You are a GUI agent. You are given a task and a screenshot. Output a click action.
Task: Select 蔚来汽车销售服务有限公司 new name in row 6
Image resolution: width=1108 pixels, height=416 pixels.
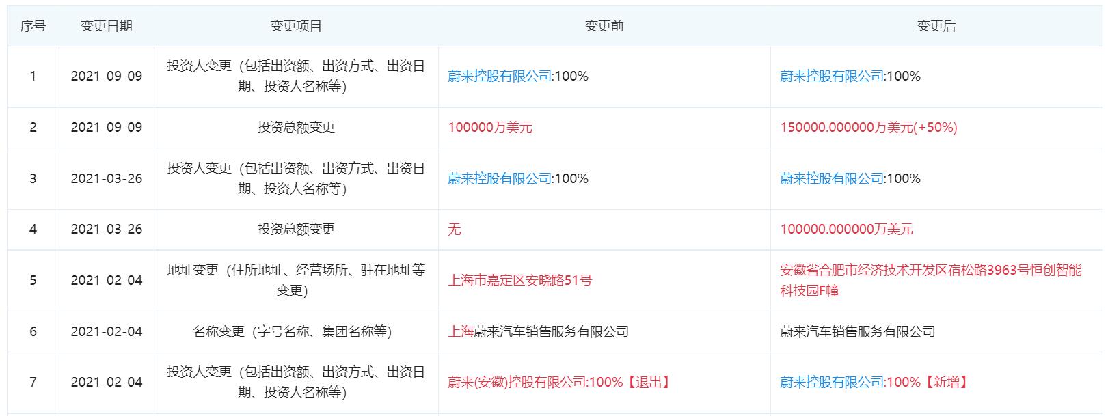pos(858,332)
